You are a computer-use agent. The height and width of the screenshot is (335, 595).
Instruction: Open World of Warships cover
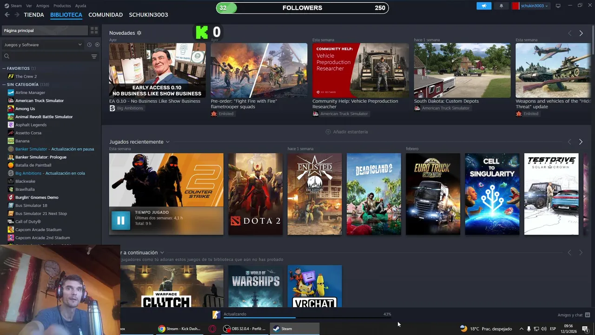pos(255,286)
